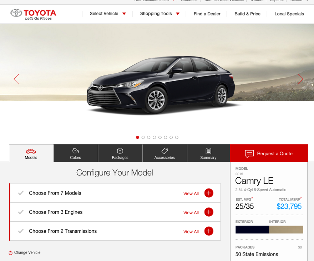Select the fifth carousel dot
This screenshot has width=314, height=261.
coord(160,137)
